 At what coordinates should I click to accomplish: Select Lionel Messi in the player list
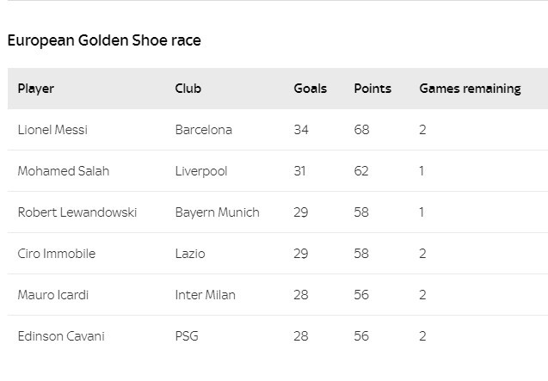tap(52, 130)
